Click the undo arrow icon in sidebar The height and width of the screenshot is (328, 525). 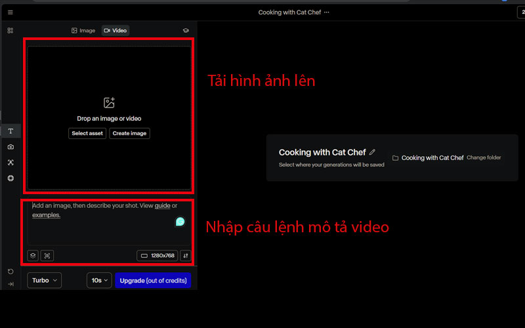pyautogui.click(x=10, y=272)
